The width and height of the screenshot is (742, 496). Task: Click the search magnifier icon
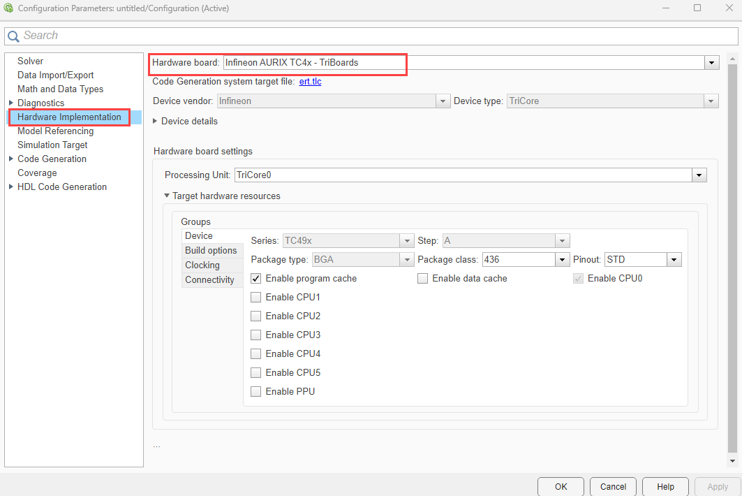tap(13, 36)
